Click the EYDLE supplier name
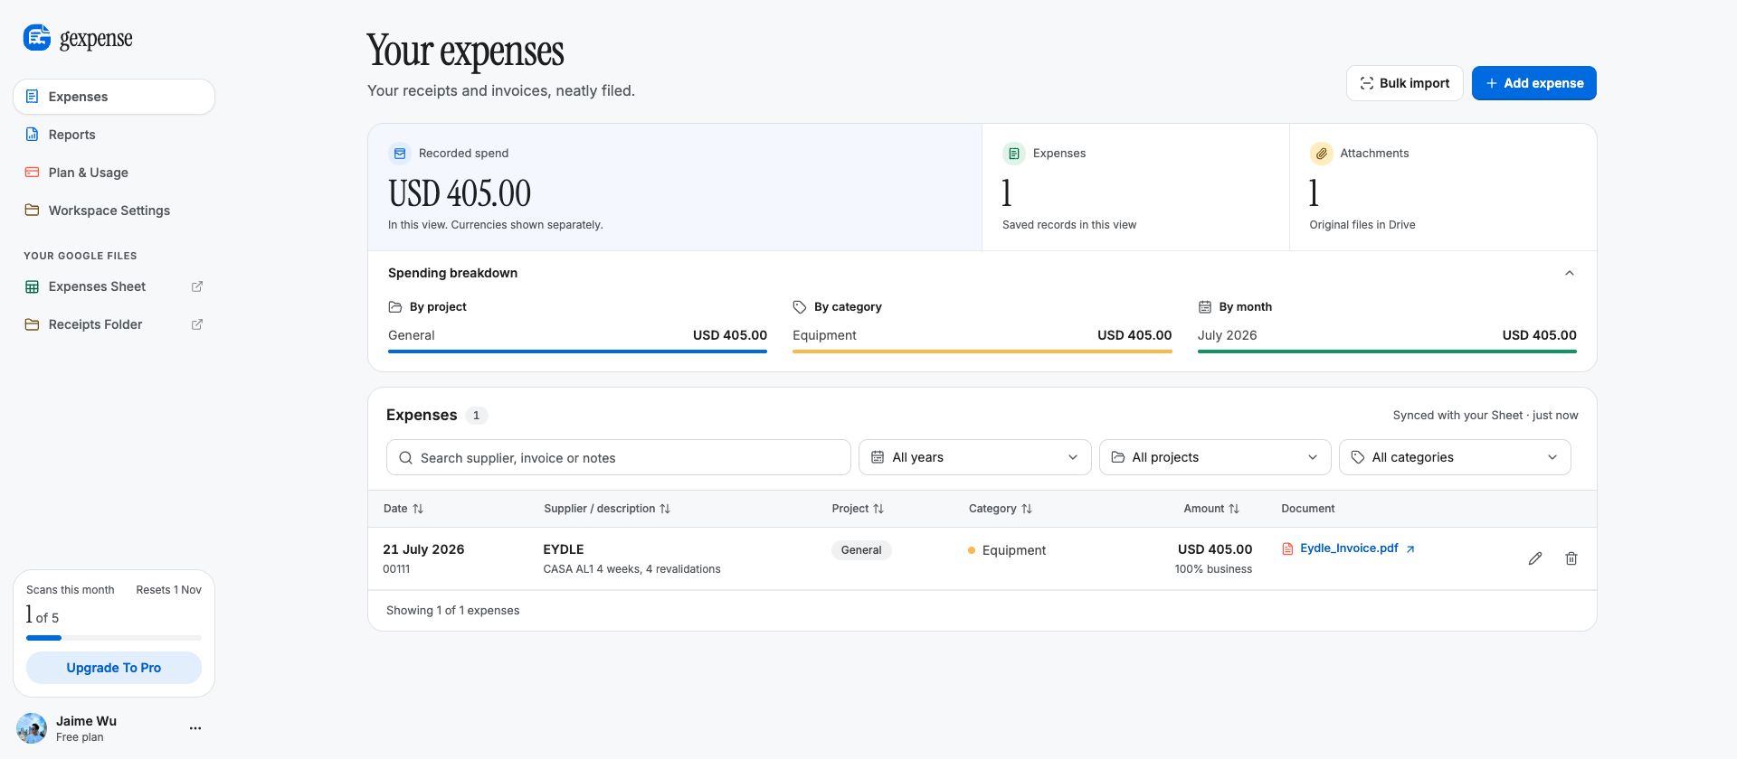 564,549
